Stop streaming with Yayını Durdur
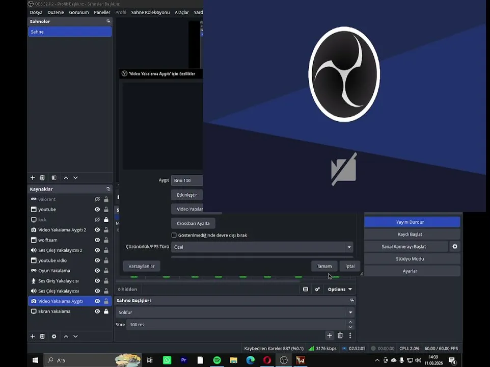 coord(412,222)
